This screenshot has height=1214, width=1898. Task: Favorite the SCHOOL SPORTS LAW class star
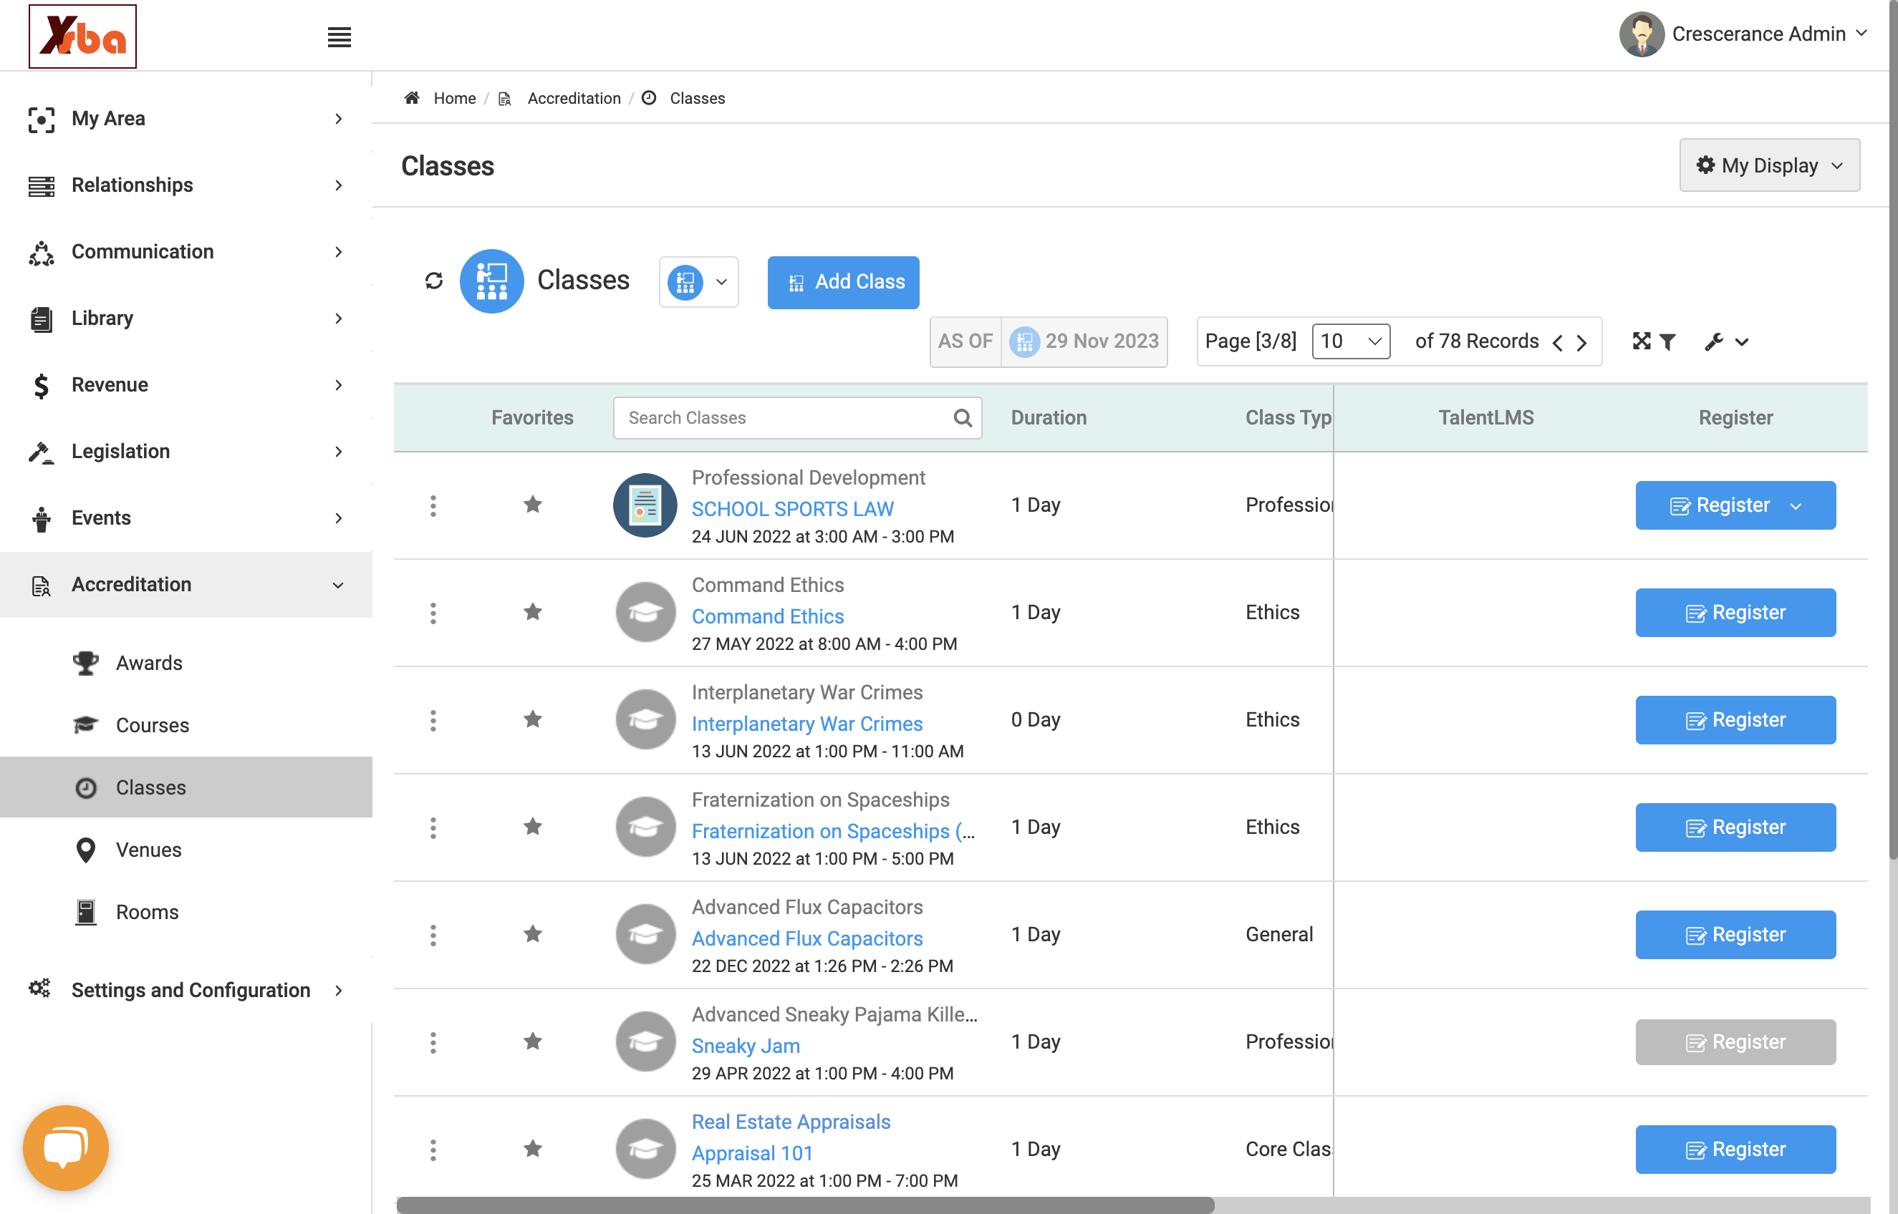[x=533, y=505]
